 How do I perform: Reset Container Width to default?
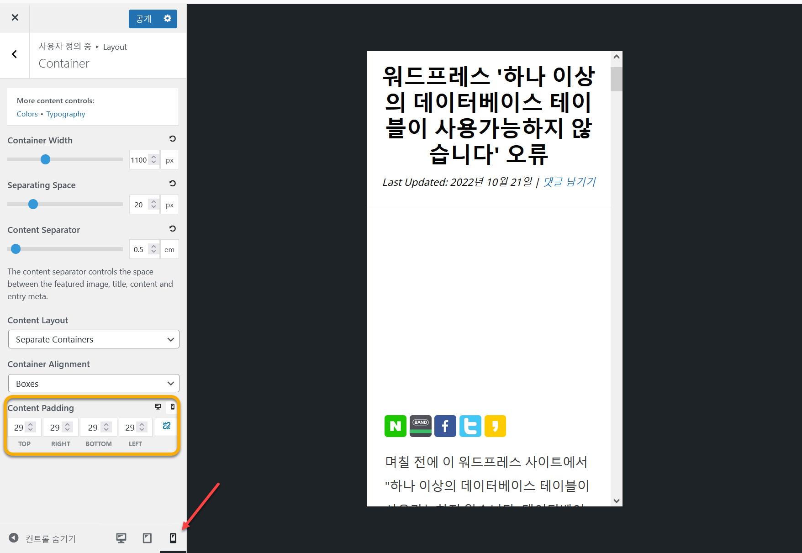click(x=172, y=139)
